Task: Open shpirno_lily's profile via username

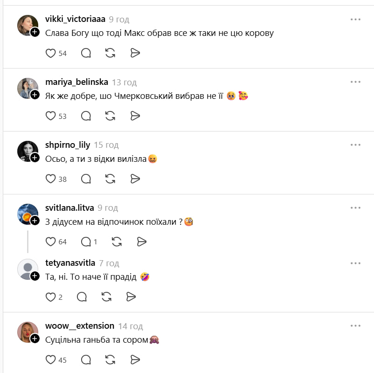Action: click(68, 145)
